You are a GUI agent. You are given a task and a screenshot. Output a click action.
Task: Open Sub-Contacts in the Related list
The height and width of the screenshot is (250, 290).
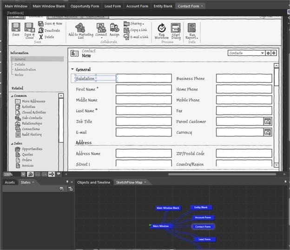pos(32,118)
